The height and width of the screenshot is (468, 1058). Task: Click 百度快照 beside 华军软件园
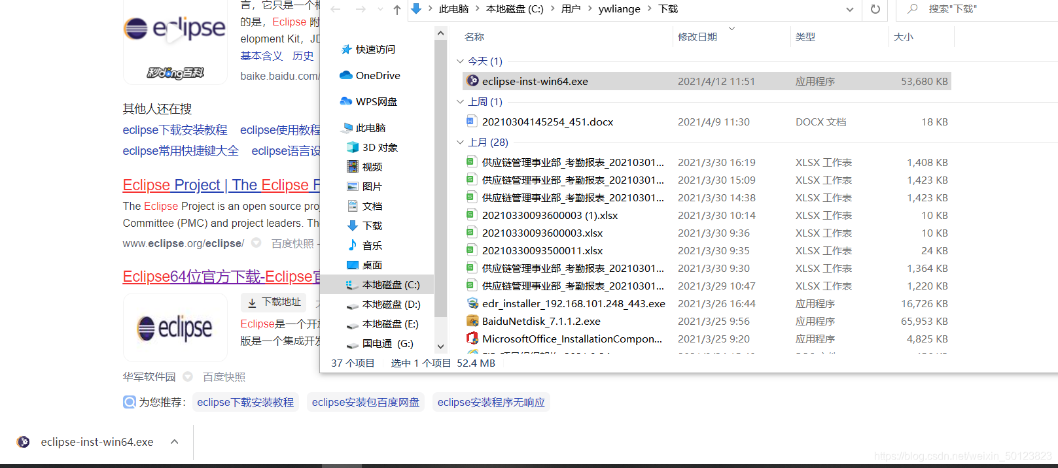[224, 377]
